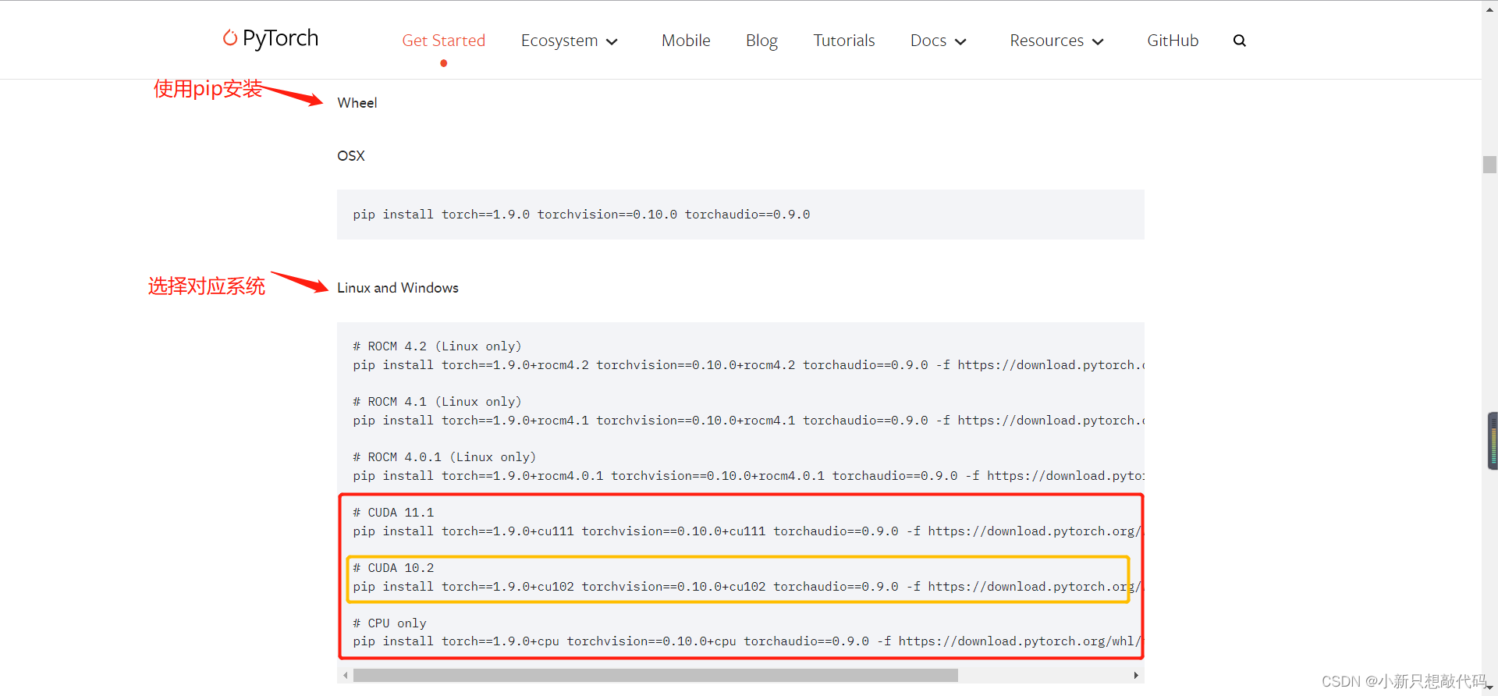Click the '# ROCM 4.1 (Linux only)' comment
This screenshot has height=696, width=1498.
click(437, 402)
